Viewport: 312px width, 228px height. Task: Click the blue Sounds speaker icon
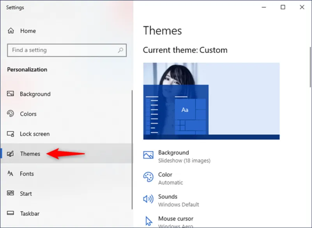click(x=148, y=199)
